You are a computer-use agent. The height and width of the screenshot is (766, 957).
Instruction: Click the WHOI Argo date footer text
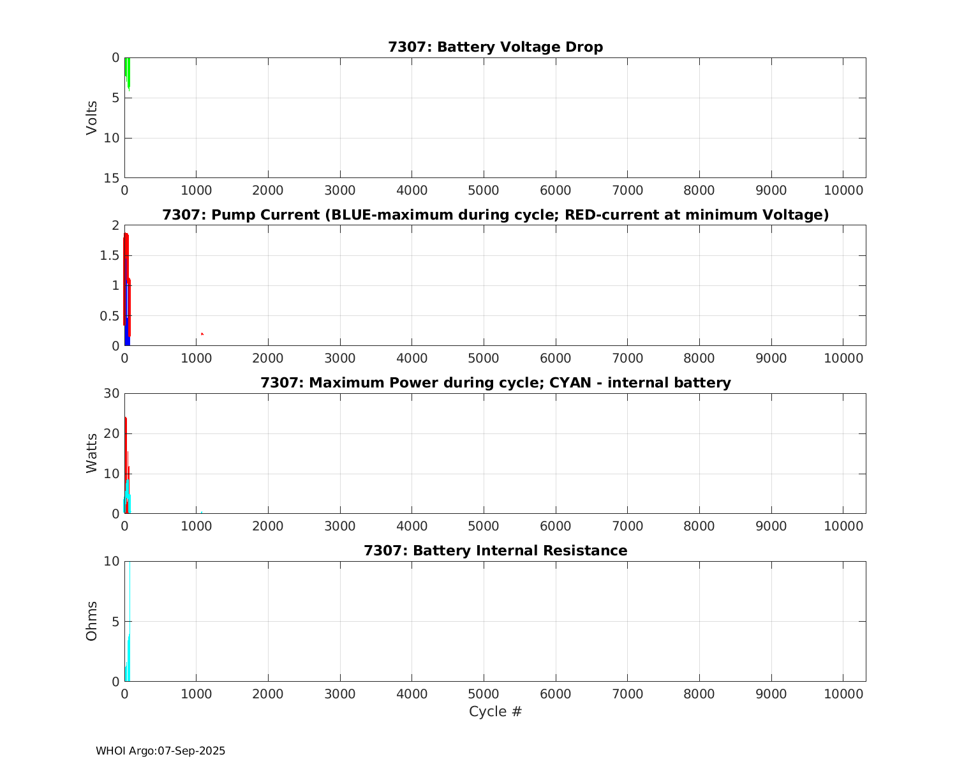click(x=160, y=751)
